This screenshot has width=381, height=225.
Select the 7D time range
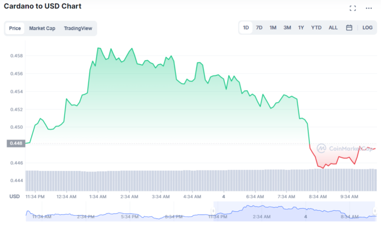[259, 27]
